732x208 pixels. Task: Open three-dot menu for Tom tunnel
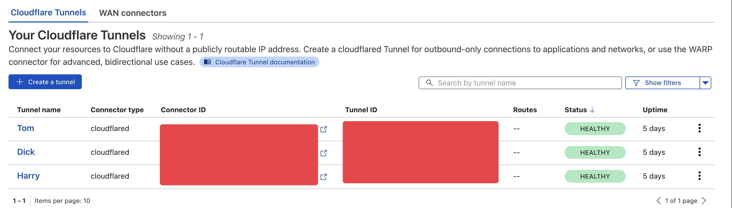point(699,128)
